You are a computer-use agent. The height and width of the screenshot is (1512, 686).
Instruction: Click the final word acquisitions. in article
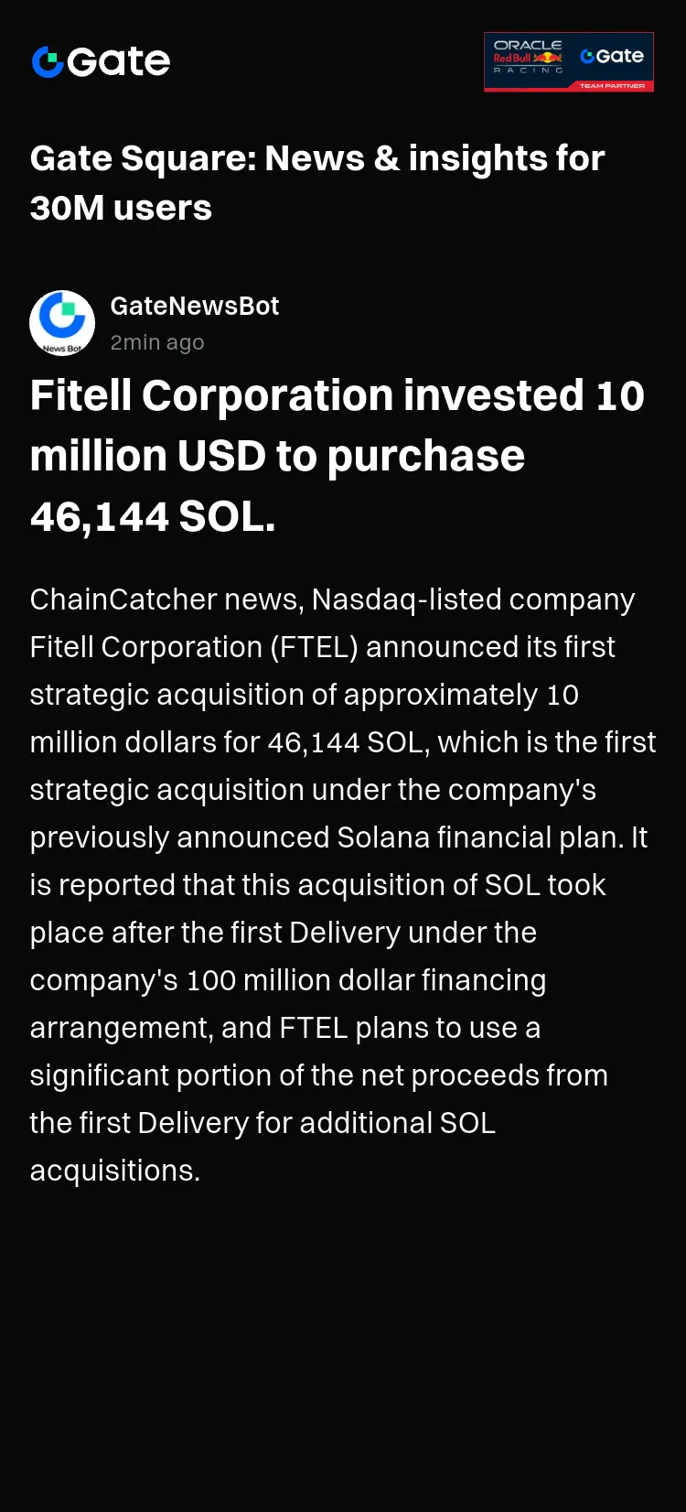(115, 1171)
